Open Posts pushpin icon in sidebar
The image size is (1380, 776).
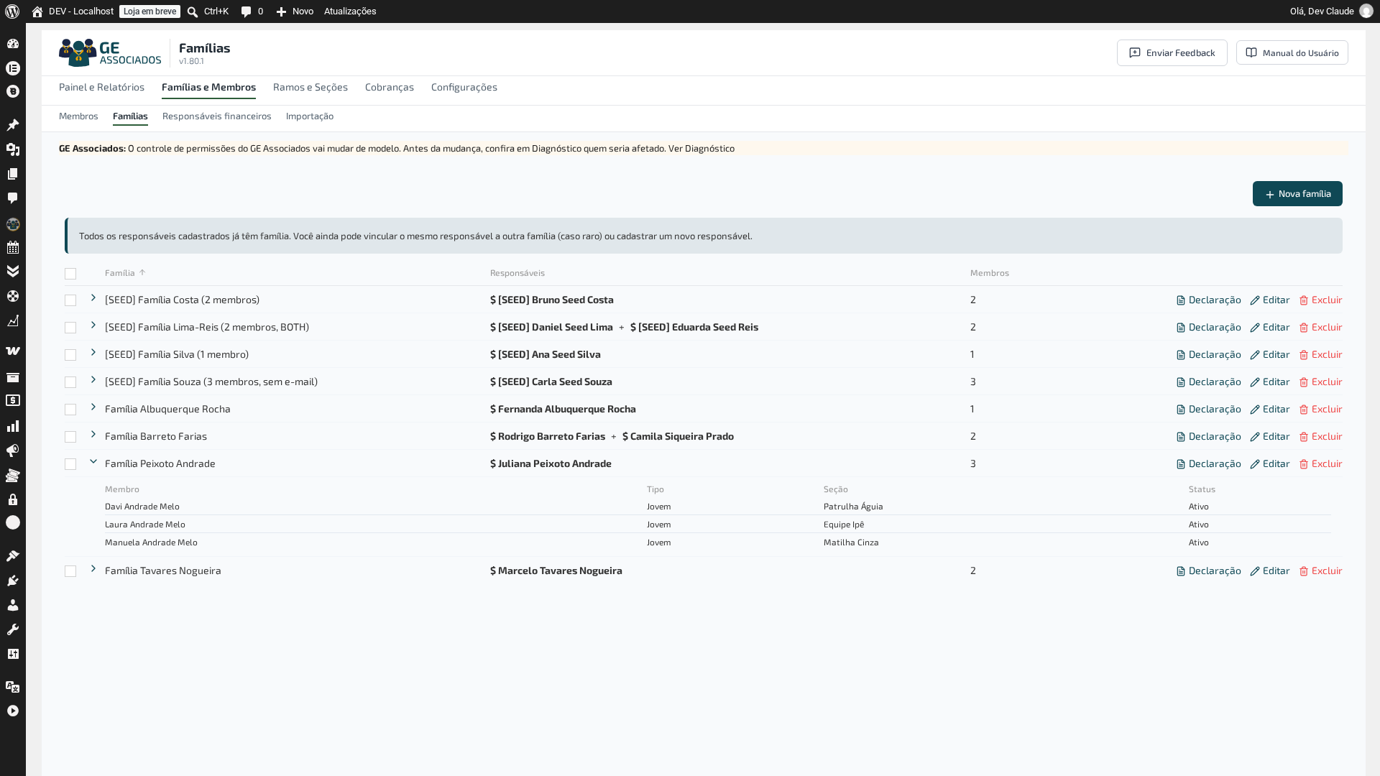click(13, 125)
